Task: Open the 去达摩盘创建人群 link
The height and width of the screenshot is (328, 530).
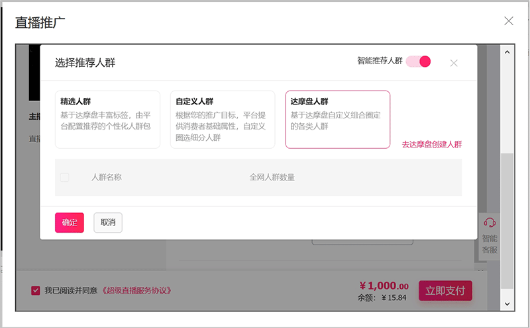Action: [x=431, y=144]
